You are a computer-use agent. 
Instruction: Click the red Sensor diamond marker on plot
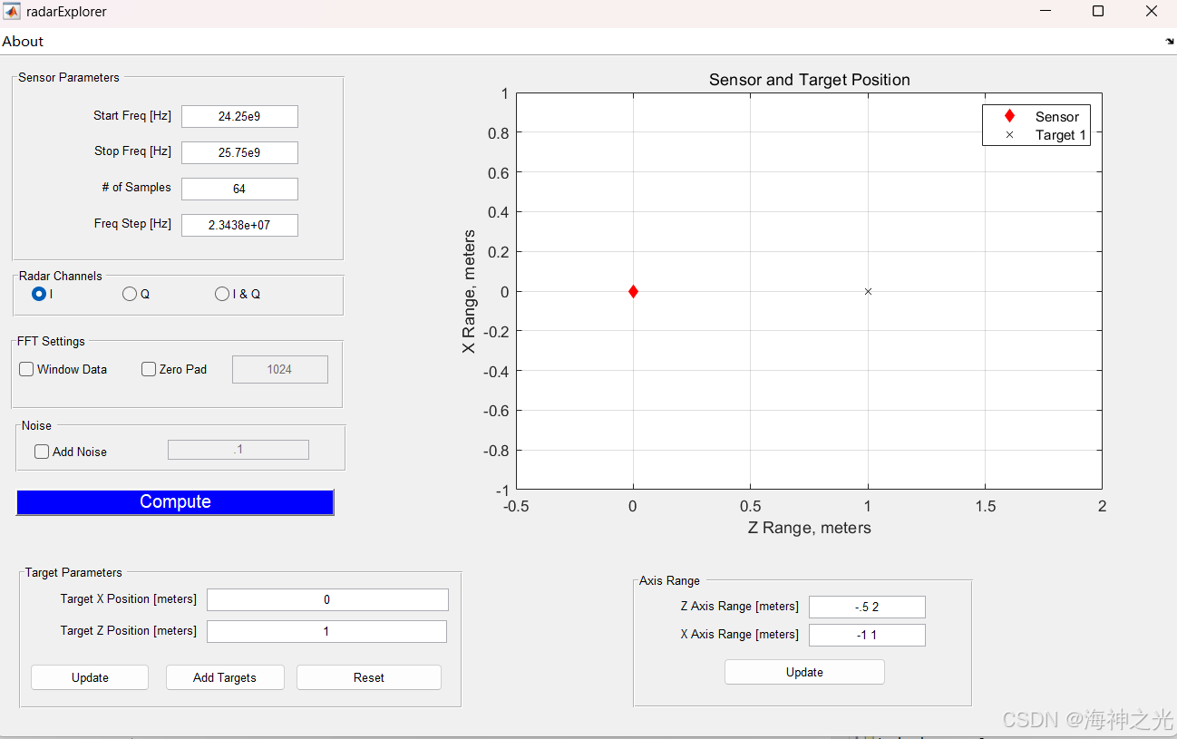coord(633,291)
